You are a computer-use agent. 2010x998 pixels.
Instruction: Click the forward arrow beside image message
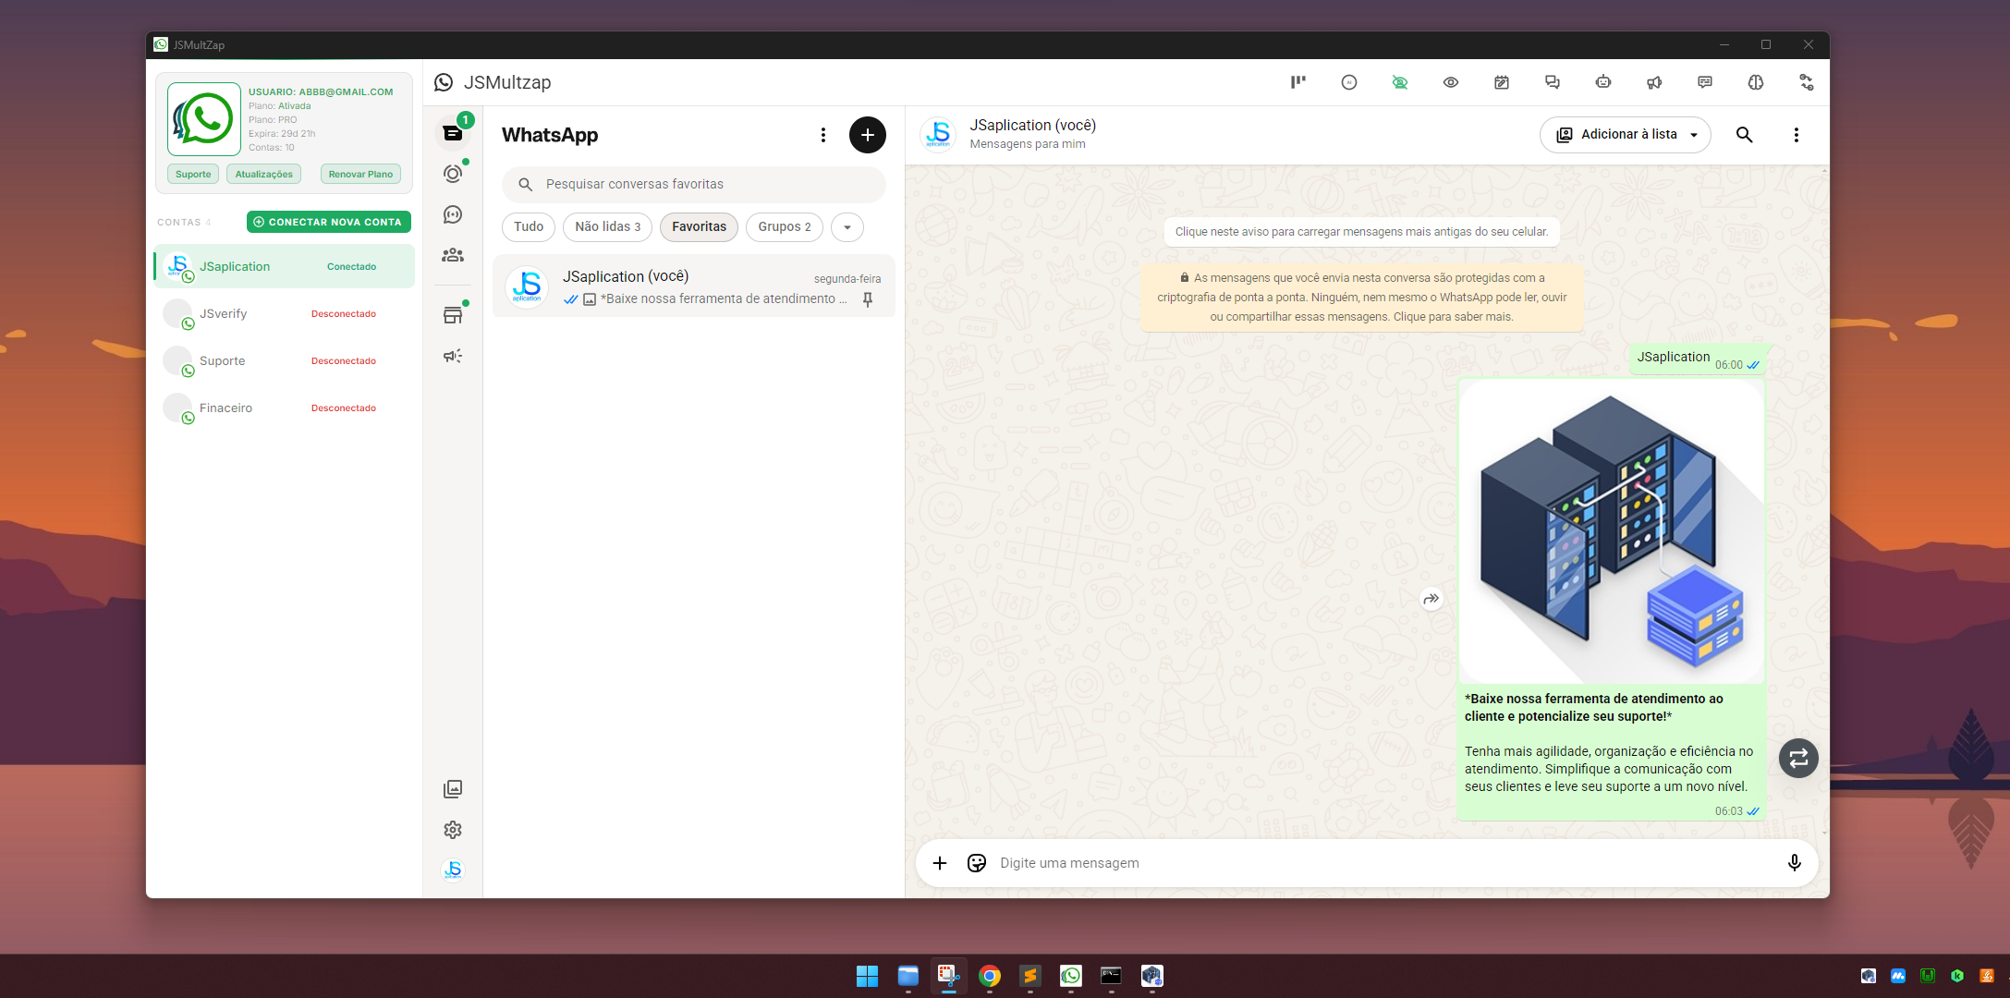(1431, 599)
